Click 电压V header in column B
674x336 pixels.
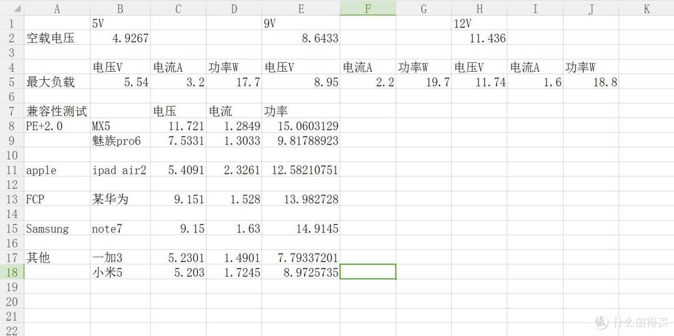(x=120, y=67)
